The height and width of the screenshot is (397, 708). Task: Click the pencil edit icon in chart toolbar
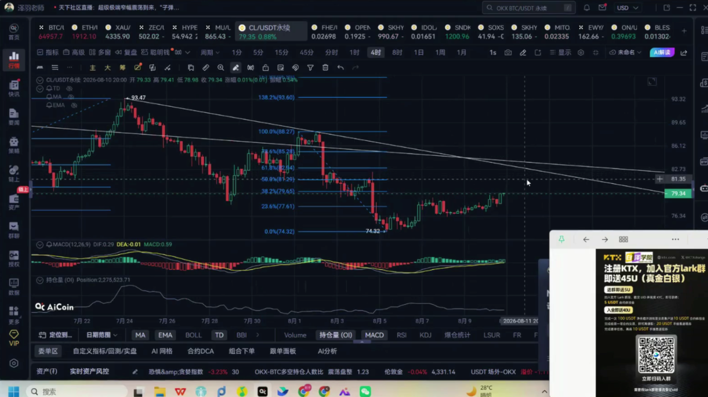coord(523,52)
